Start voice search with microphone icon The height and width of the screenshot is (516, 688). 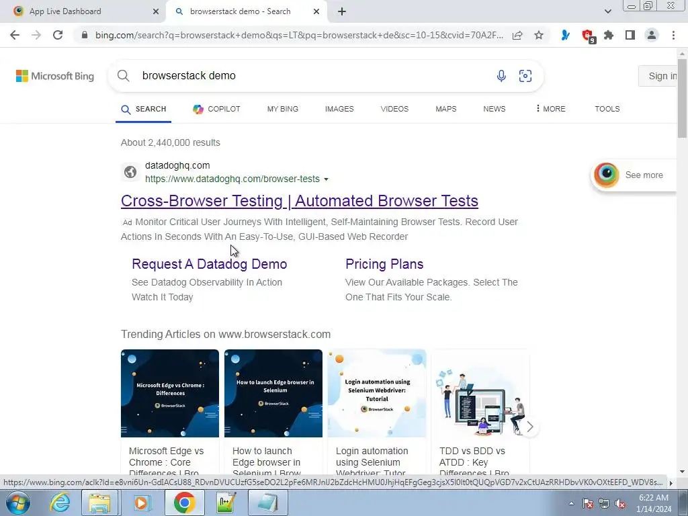(x=501, y=75)
